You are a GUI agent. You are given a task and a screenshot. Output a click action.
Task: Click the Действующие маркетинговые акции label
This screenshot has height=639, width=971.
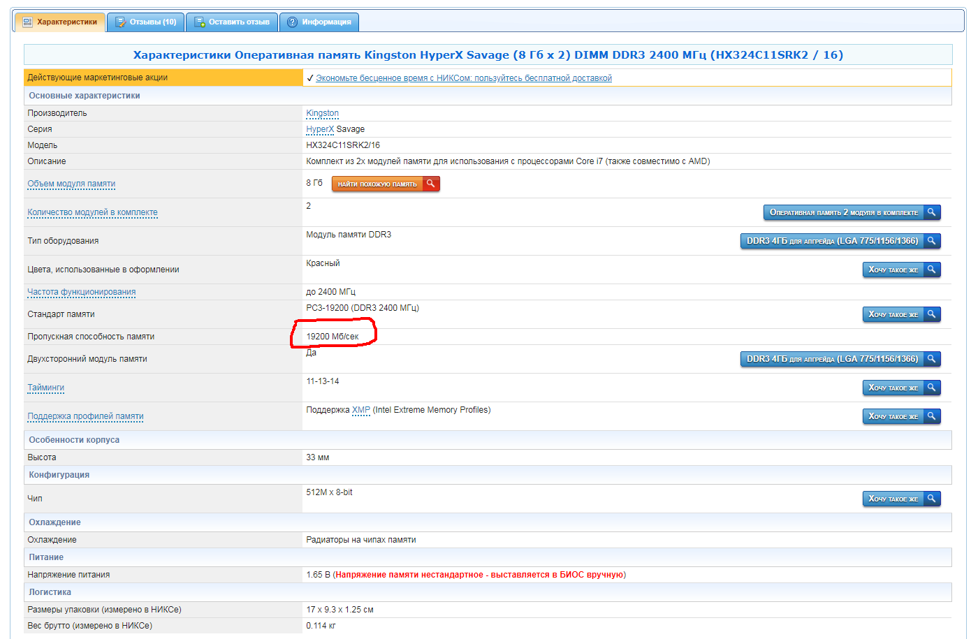point(98,78)
